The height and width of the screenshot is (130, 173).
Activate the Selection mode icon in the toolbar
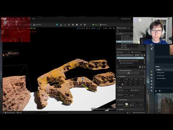(x=57, y=25)
